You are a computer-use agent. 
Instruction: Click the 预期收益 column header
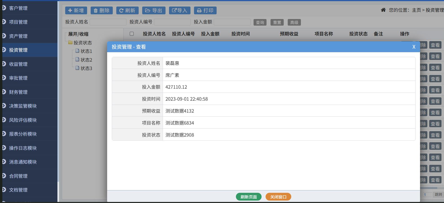[x=289, y=34]
